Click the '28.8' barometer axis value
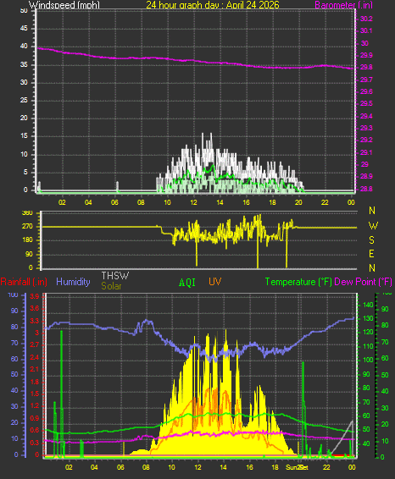Screen dimensions: 395x479 (366, 189)
